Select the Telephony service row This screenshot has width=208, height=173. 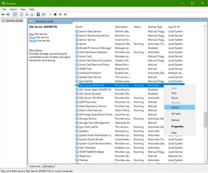pos(129,156)
